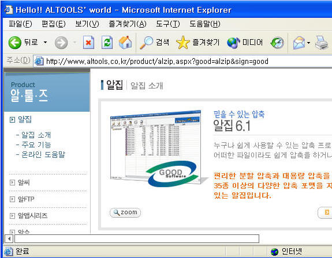332x258 pixels.
Task: Open the Mail envelope toolbar icon
Action: click(299, 43)
